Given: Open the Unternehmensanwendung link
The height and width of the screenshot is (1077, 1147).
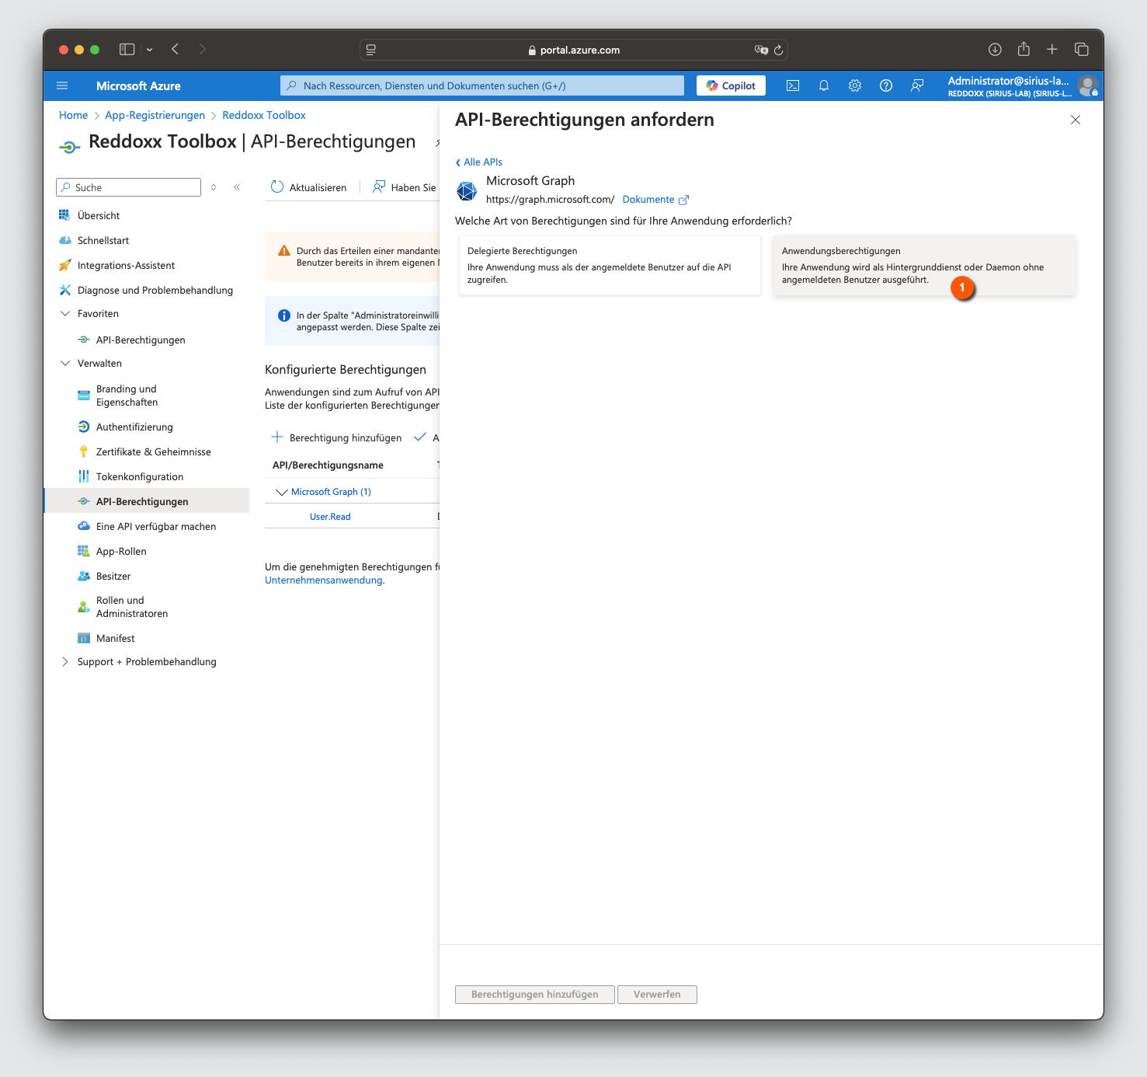Looking at the screenshot, I should pos(324,580).
